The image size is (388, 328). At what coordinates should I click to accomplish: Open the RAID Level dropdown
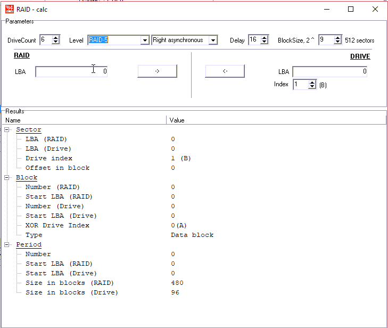[144, 40]
